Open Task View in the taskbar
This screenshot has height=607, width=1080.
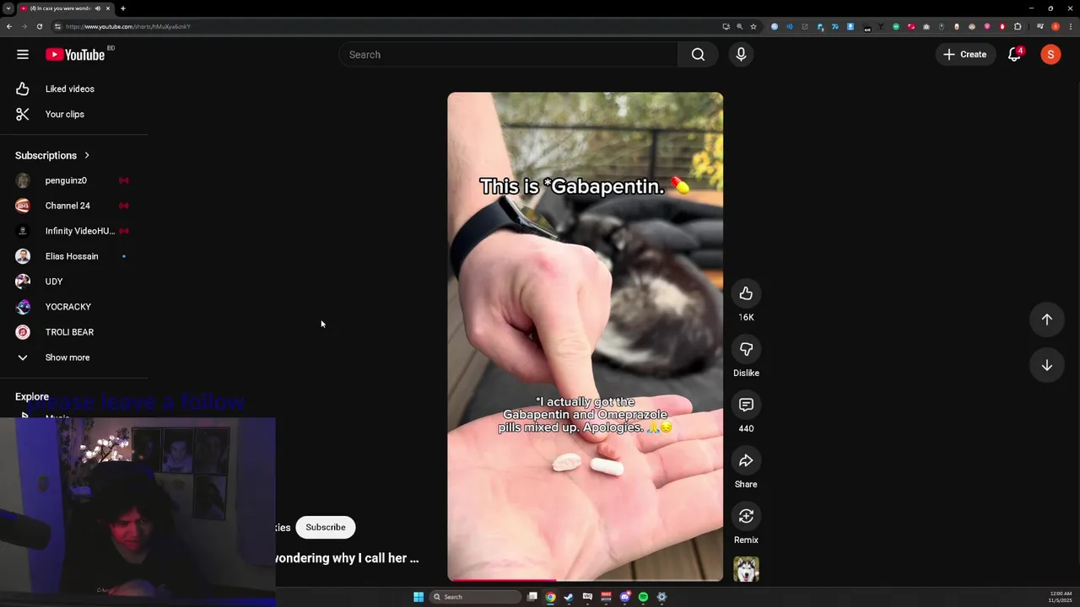coord(532,597)
